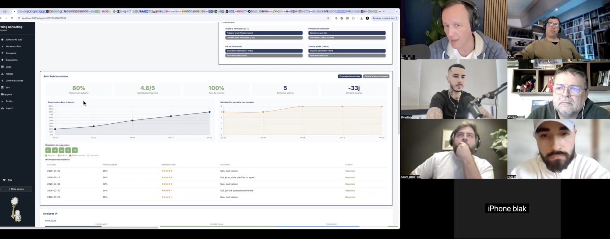This screenshot has height=239, width=610.
Task: Click the 04-20 point on progression chart
Action: click(x=209, y=112)
